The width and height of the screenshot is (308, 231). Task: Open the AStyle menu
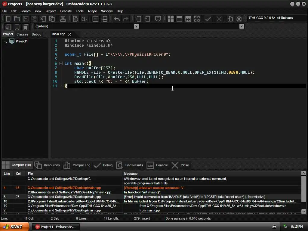tap(92, 11)
